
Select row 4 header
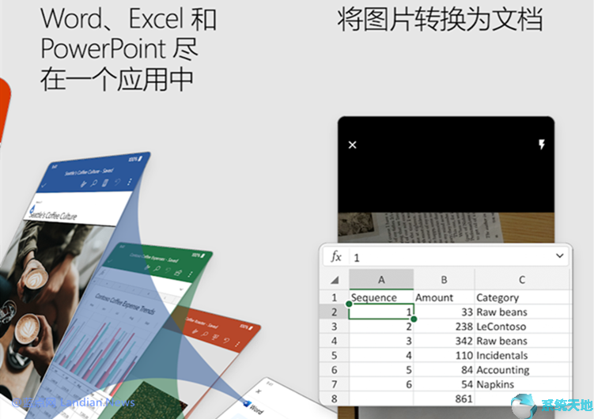click(334, 341)
